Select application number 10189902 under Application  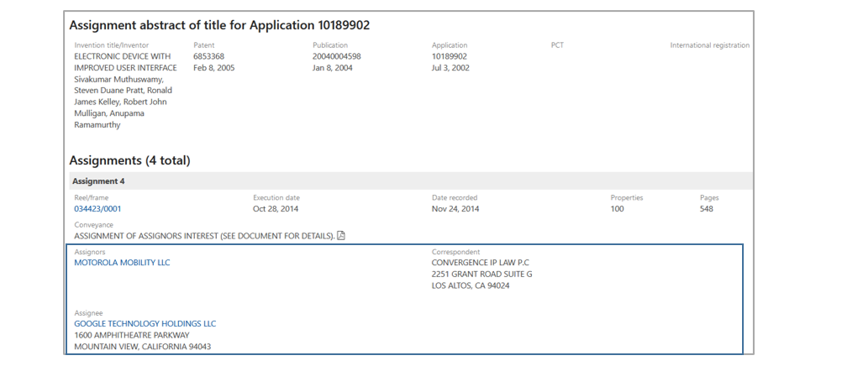[450, 56]
